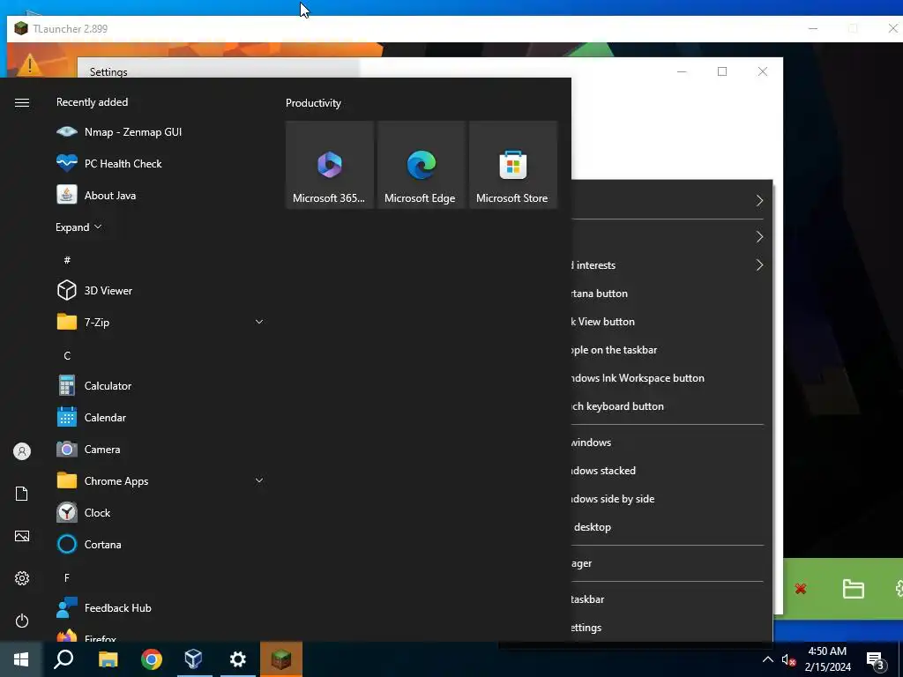Open the Microsoft Edge tile
903x677 pixels.
(x=421, y=165)
